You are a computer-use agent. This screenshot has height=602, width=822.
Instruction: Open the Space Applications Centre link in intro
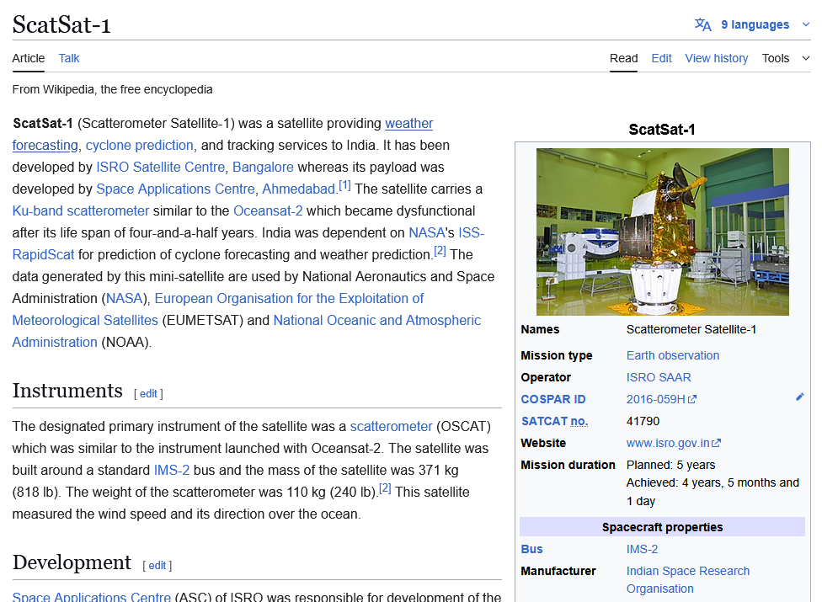(x=176, y=189)
